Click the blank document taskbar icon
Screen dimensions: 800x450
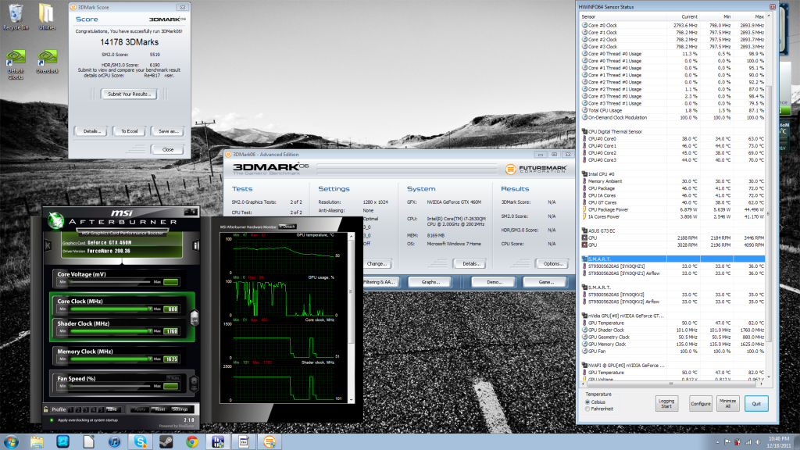tap(89, 441)
